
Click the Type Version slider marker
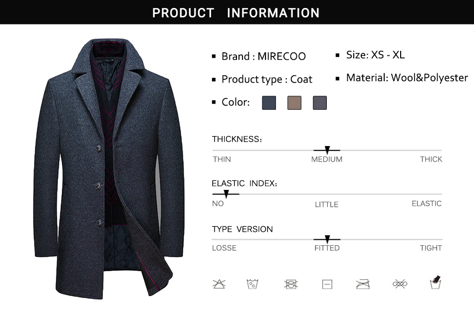[x=327, y=239]
